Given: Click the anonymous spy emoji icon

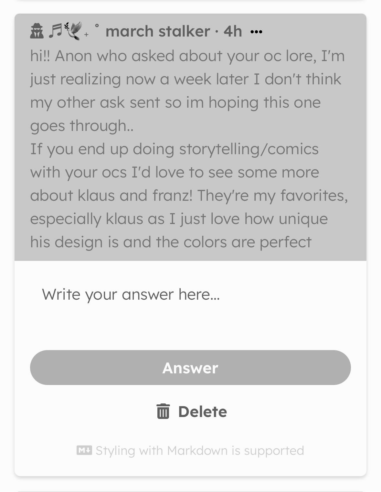Looking at the screenshot, I should [37, 31].
